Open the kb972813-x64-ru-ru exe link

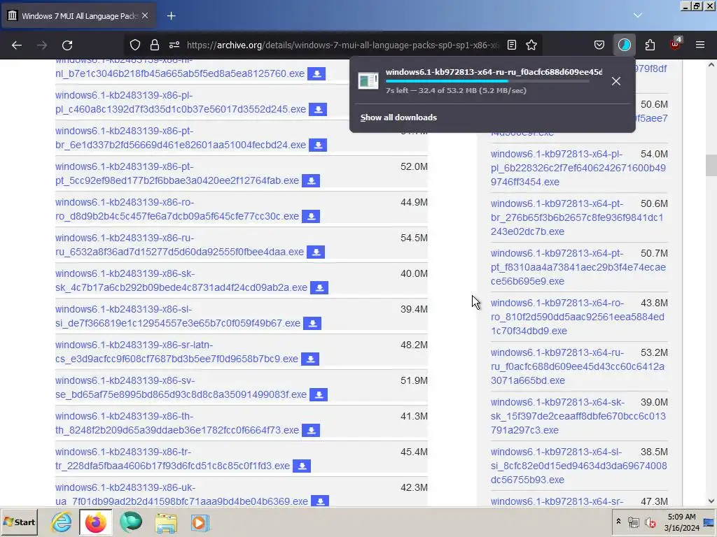tap(577, 366)
